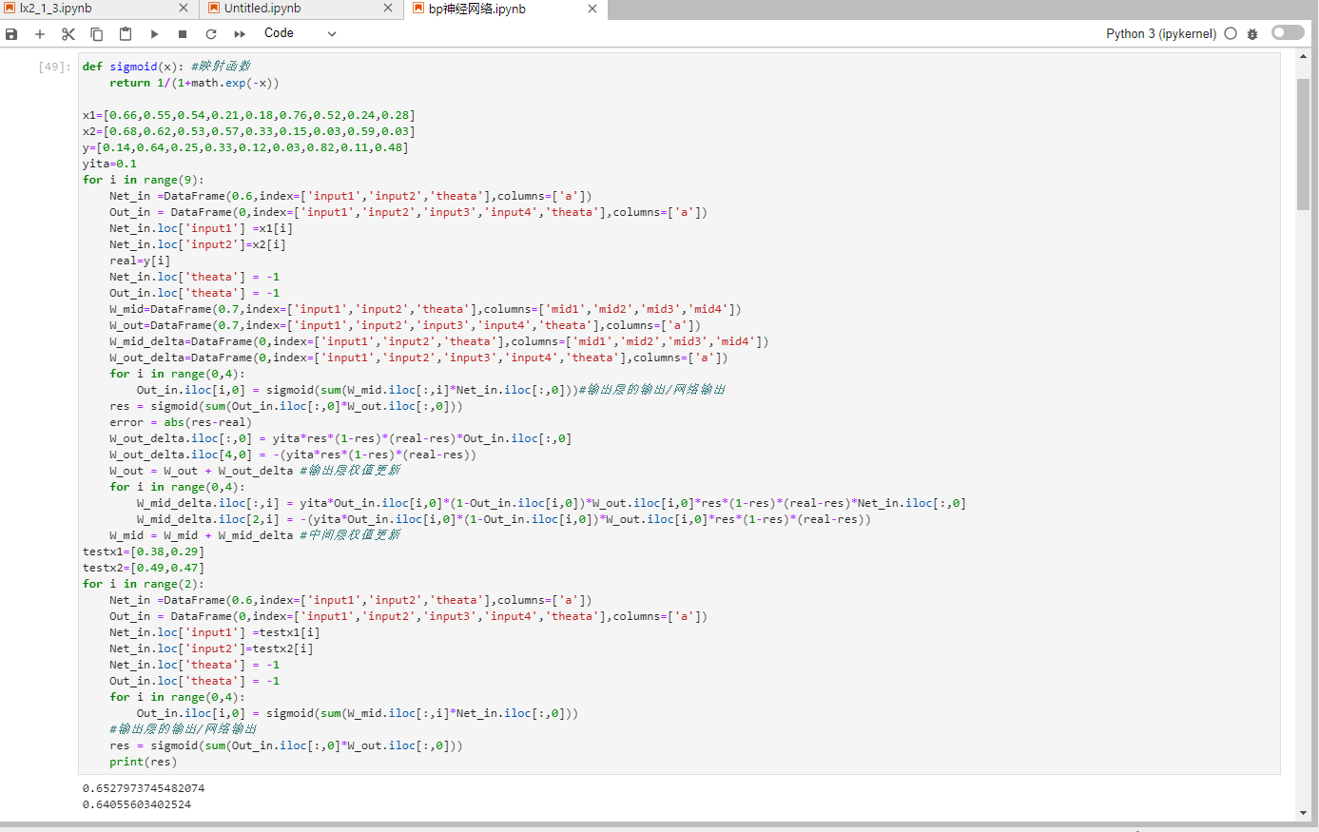This screenshot has height=832, width=1319.
Task: Copy the selected cell
Action: tap(97, 34)
